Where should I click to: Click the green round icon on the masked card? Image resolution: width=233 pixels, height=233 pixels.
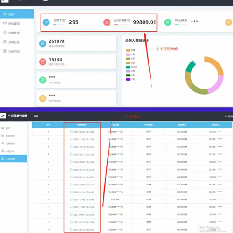coord(42,80)
